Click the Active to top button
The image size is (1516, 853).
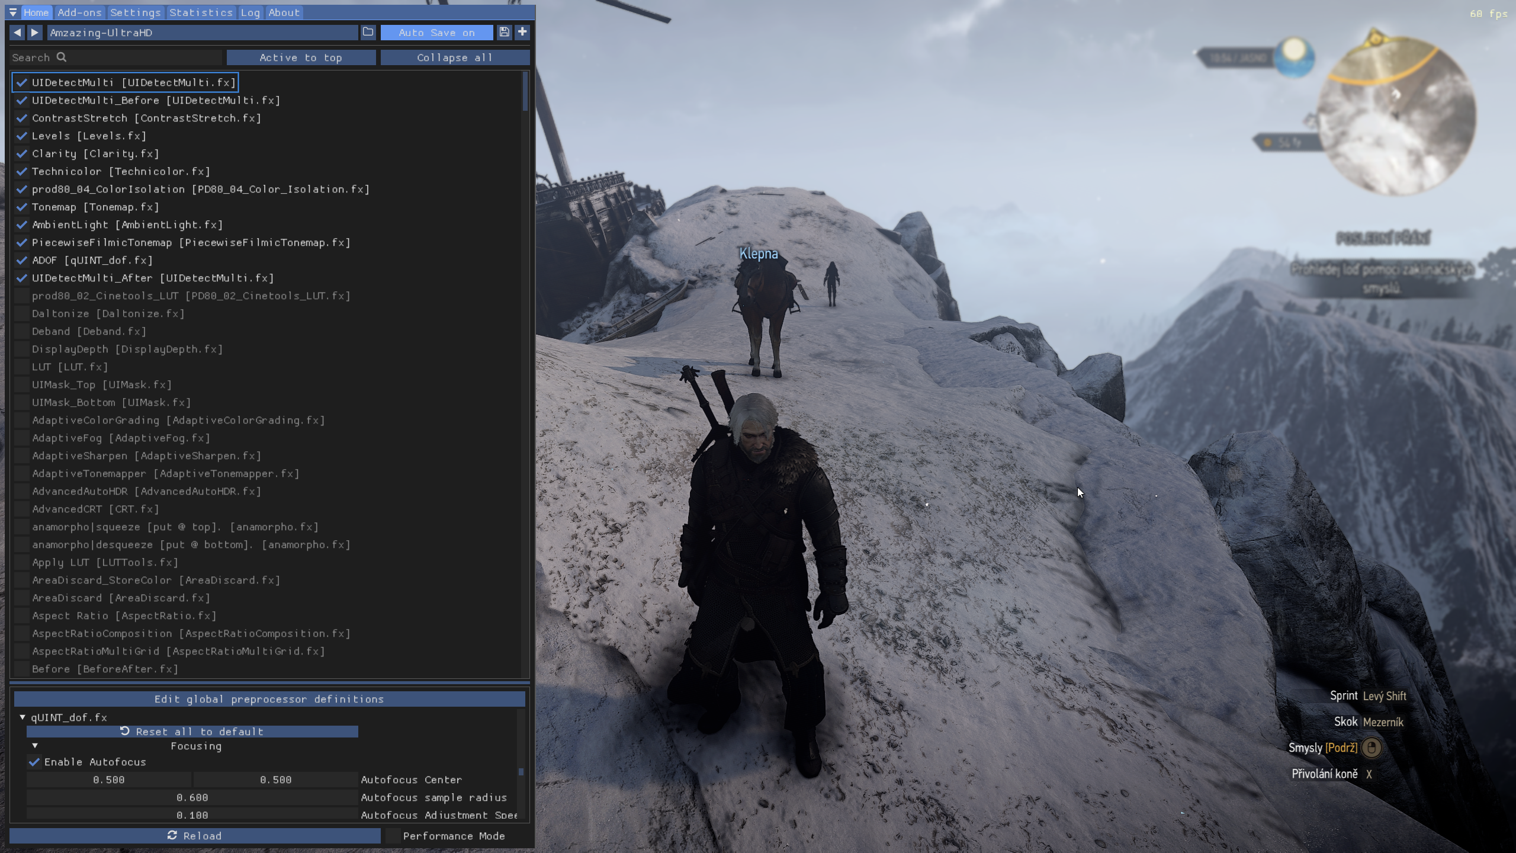coord(301,57)
